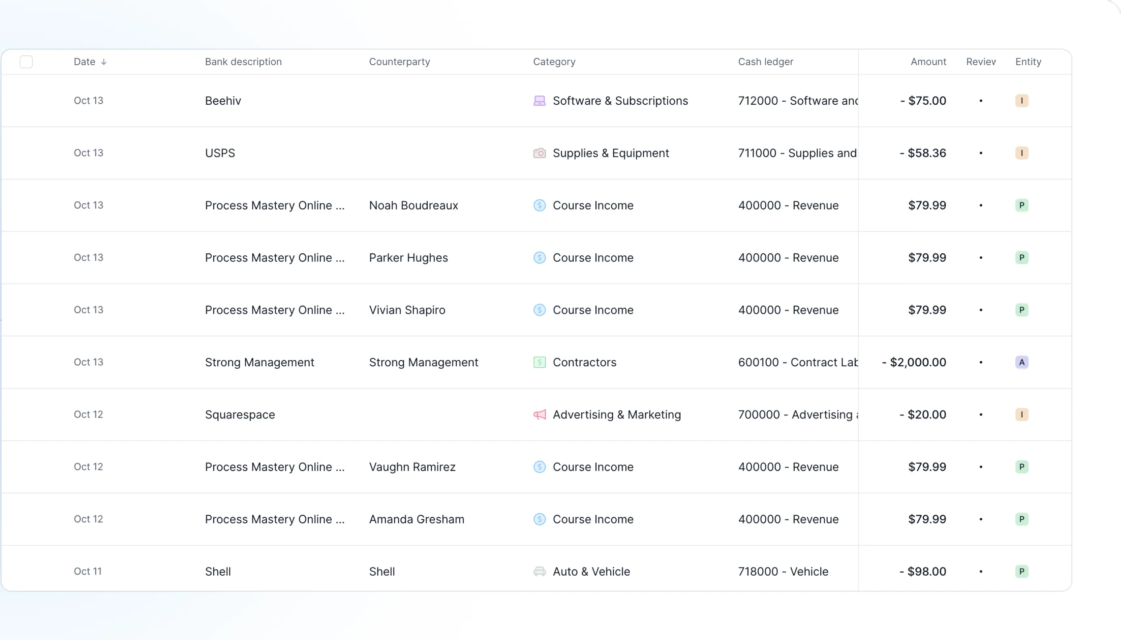1121x640 pixels.
Task: Click the - $2,000.00 amount
Action: pyautogui.click(x=914, y=362)
